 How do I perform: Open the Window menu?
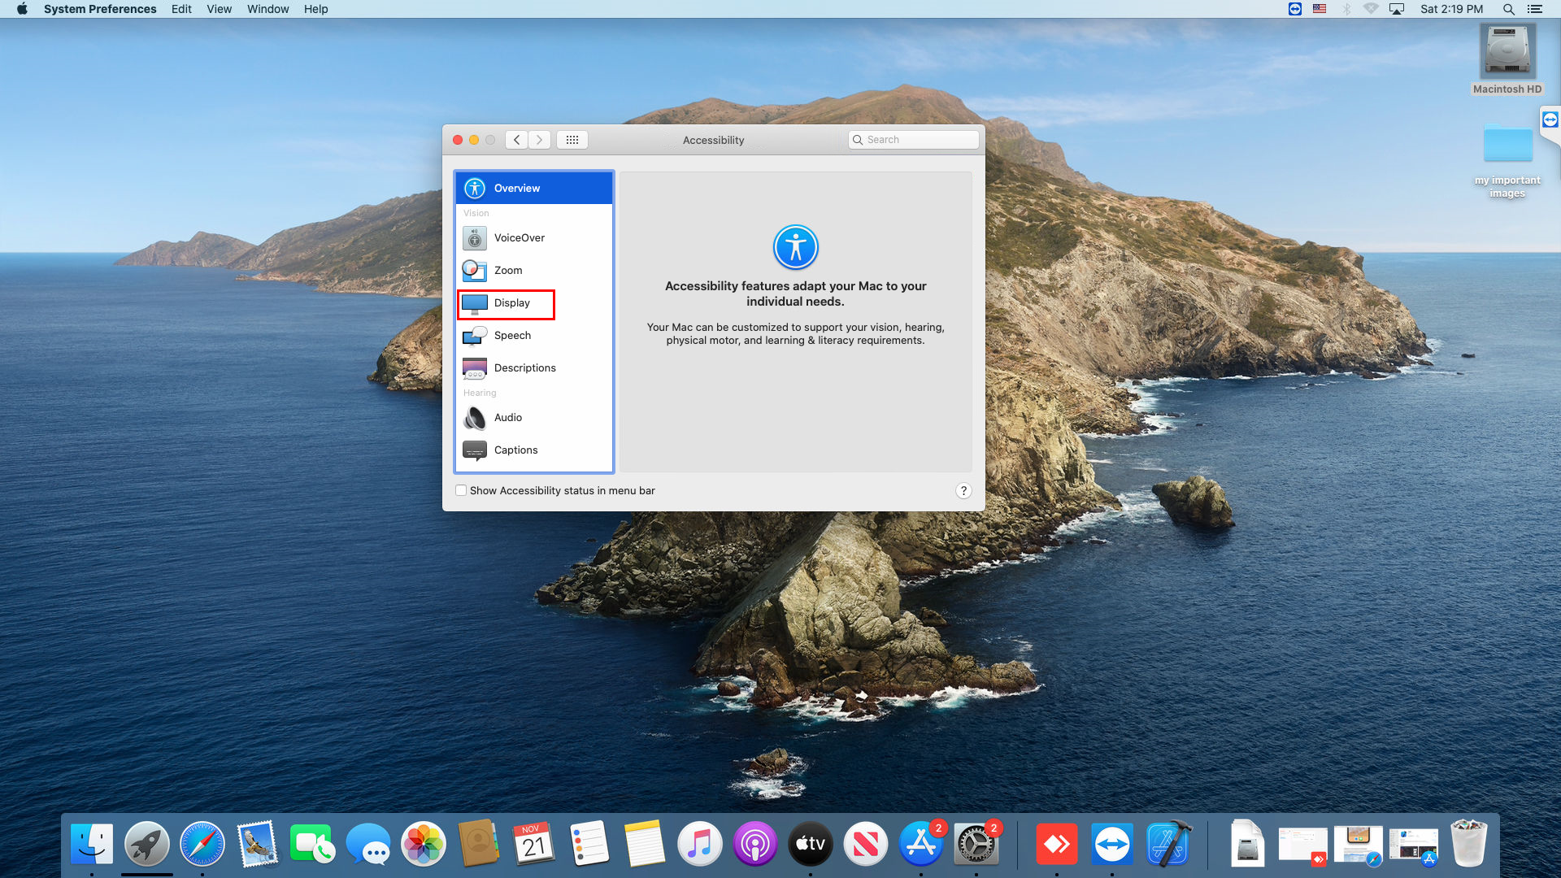tap(268, 9)
